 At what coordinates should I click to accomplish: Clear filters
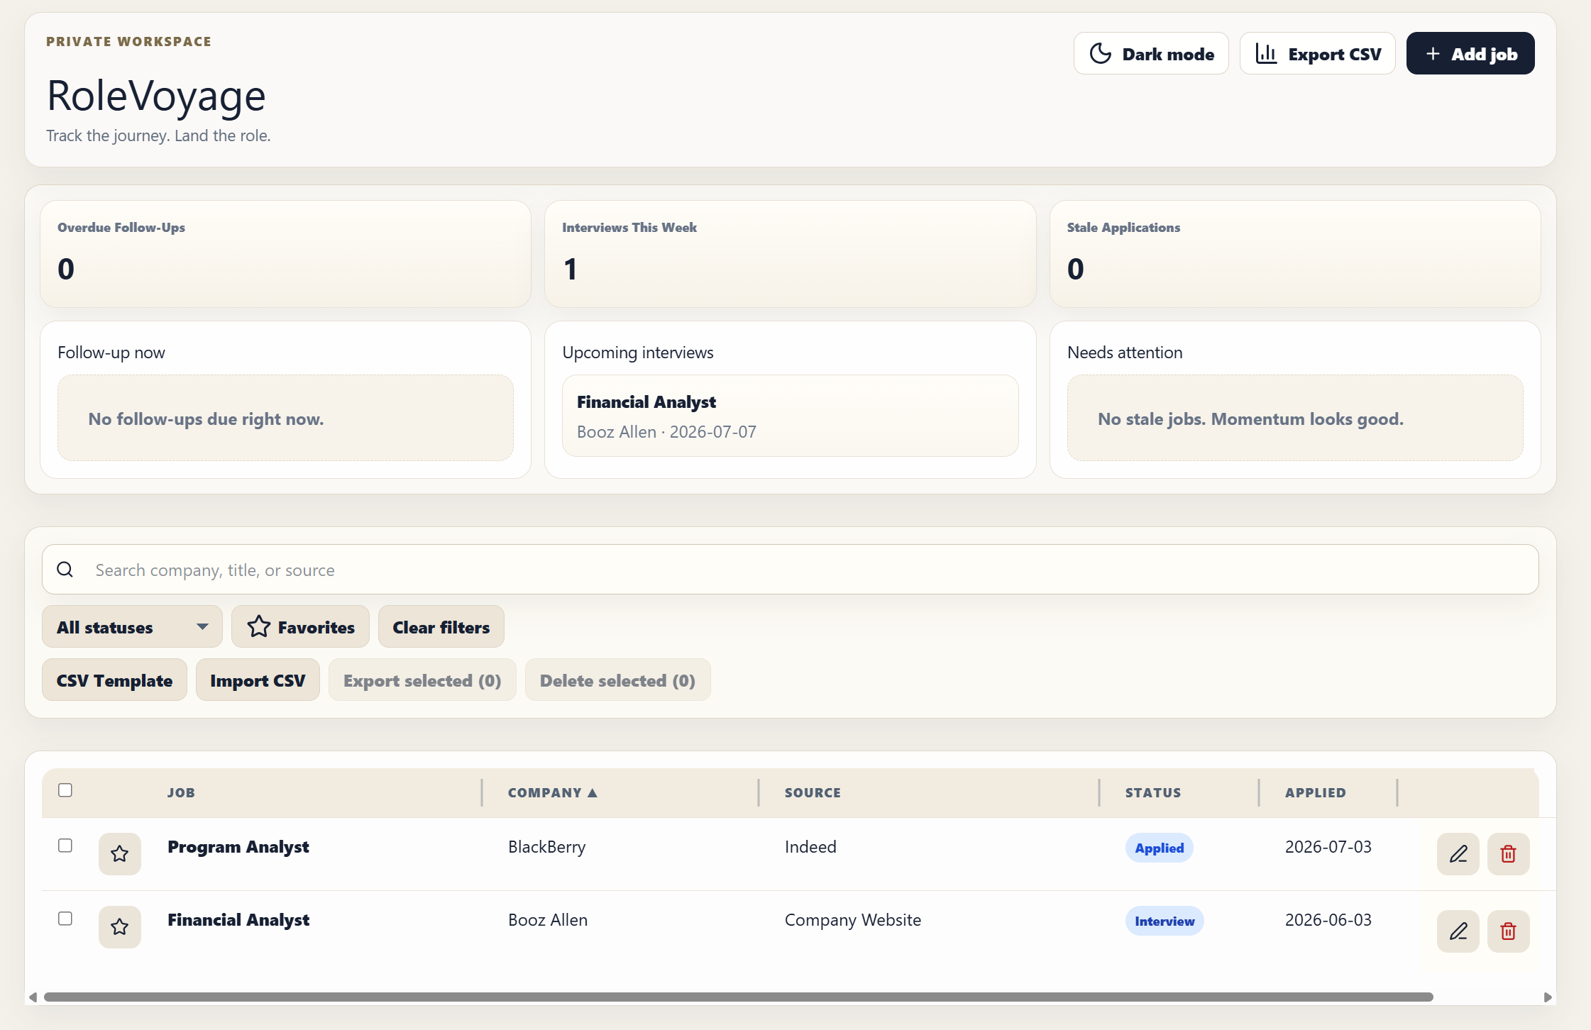441,626
